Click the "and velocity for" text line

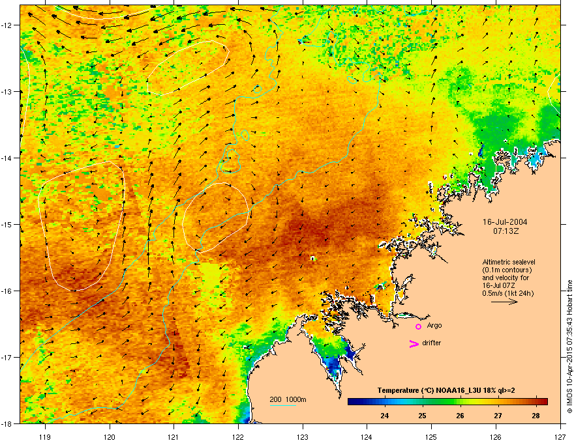(x=505, y=278)
